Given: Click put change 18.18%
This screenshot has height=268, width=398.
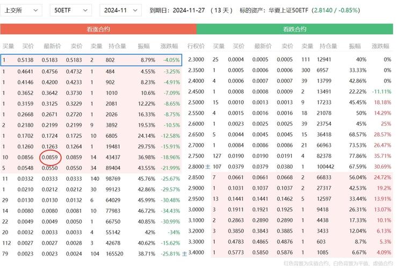Looking at the screenshot, I should pyautogui.click(x=382, y=102).
